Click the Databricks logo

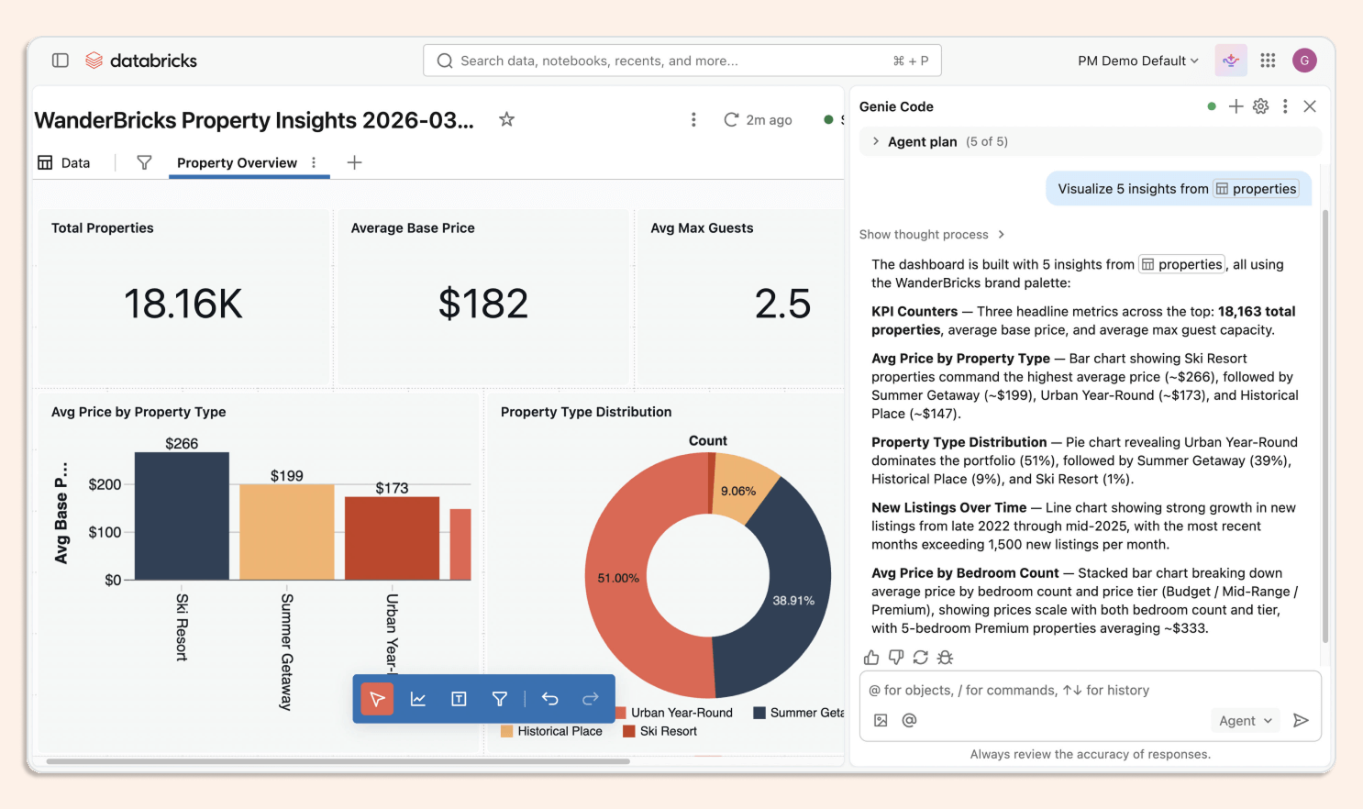tap(141, 61)
